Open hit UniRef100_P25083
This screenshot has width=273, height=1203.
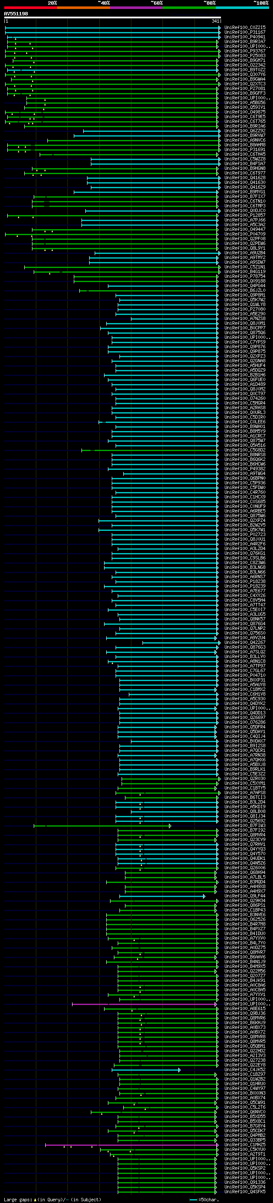tap(245, 55)
